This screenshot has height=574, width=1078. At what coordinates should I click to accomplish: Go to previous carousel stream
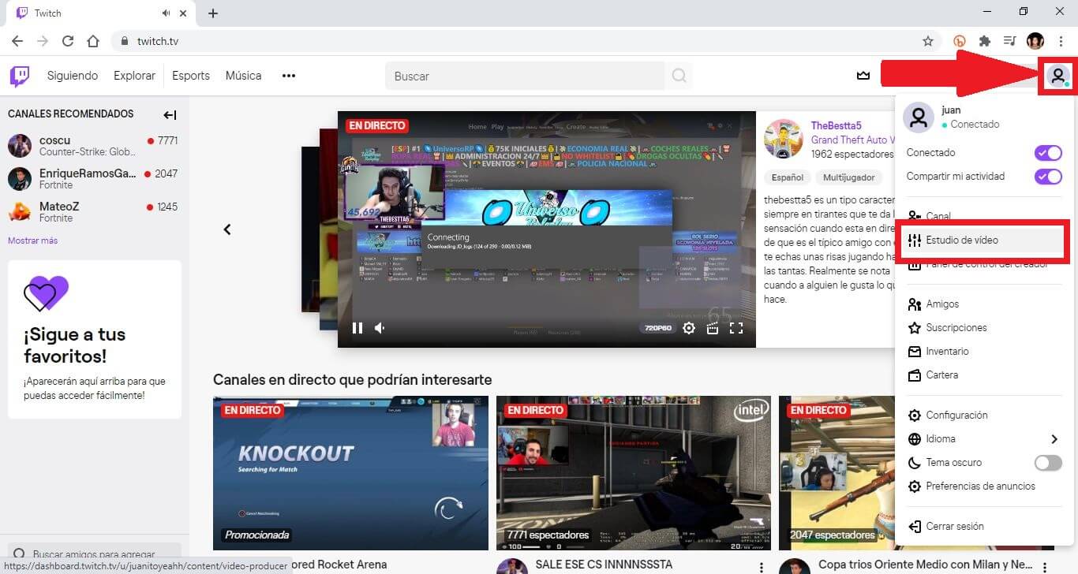click(x=227, y=229)
